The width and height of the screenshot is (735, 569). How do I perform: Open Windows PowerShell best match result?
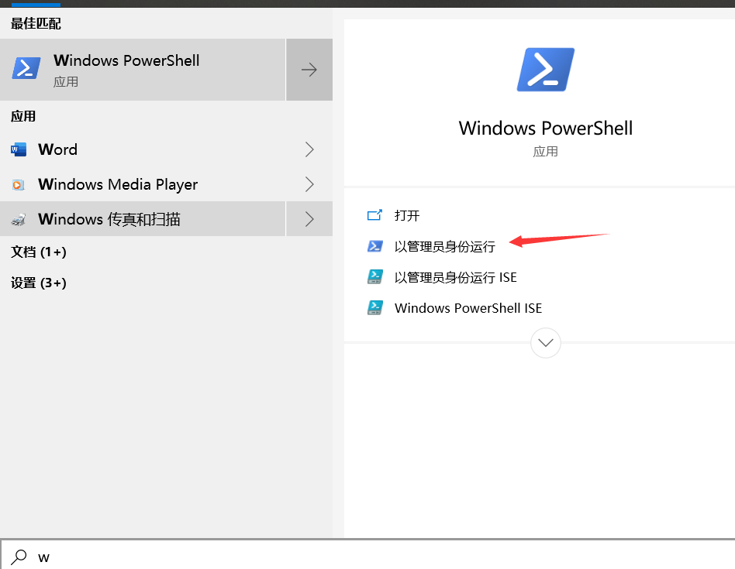(143, 70)
